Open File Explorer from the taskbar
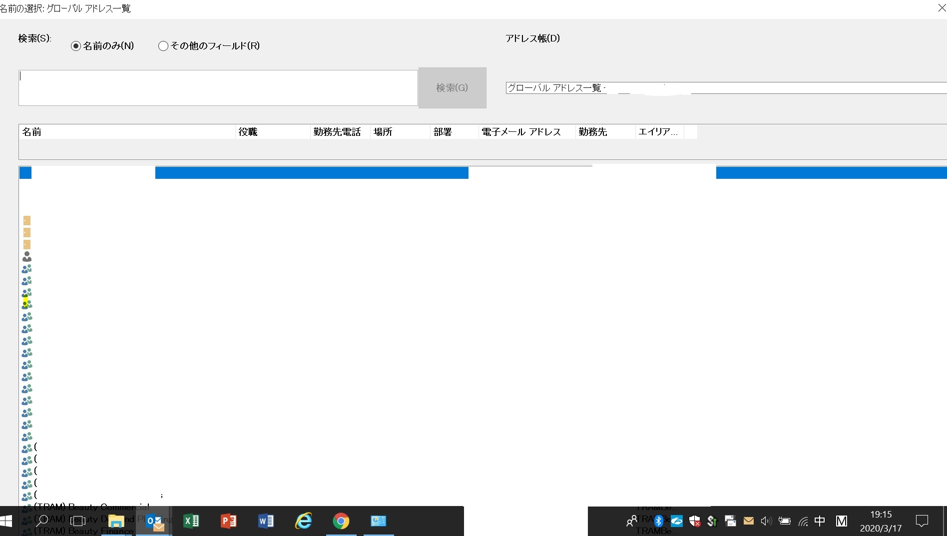 tap(116, 521)
